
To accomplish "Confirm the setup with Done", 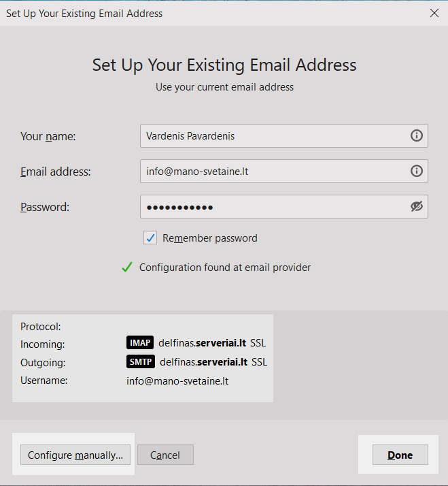I will point(400,455).
